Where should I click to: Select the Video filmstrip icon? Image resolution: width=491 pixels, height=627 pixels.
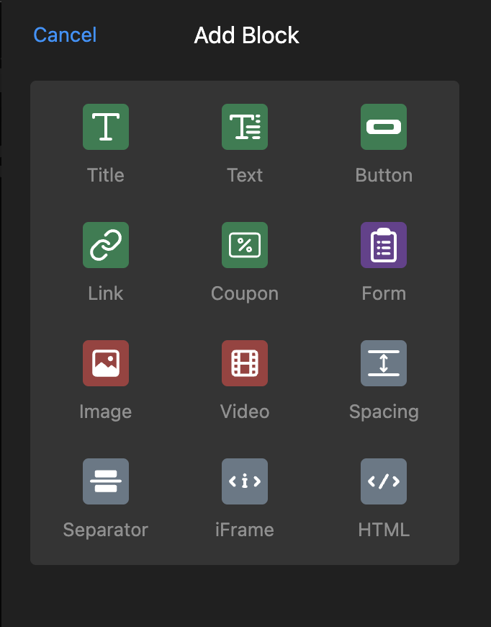(245, 363)
